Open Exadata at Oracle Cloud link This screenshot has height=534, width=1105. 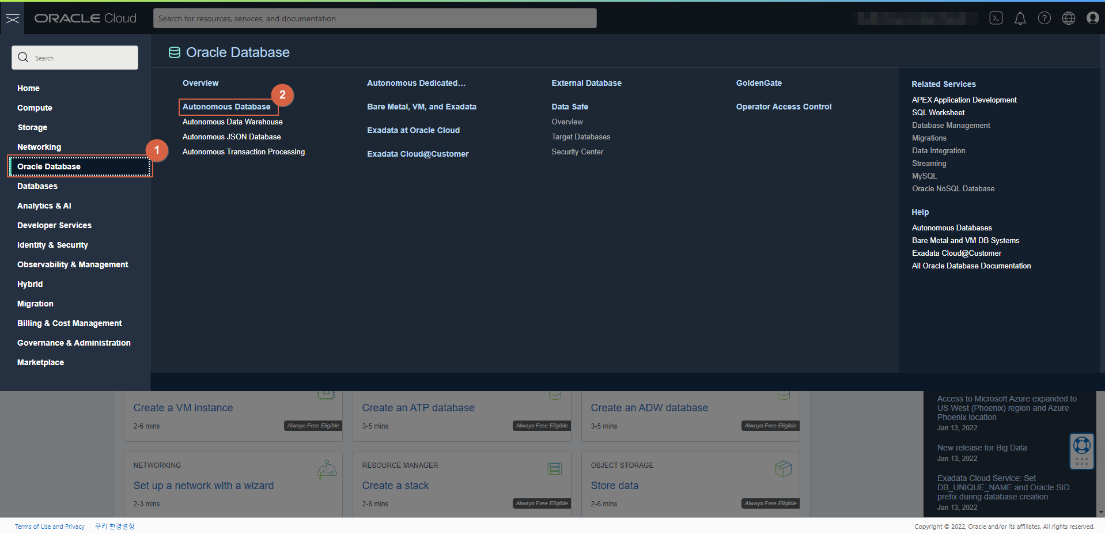(x=414, y=130)
